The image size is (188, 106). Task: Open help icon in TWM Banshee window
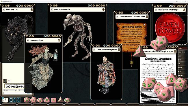53,36
